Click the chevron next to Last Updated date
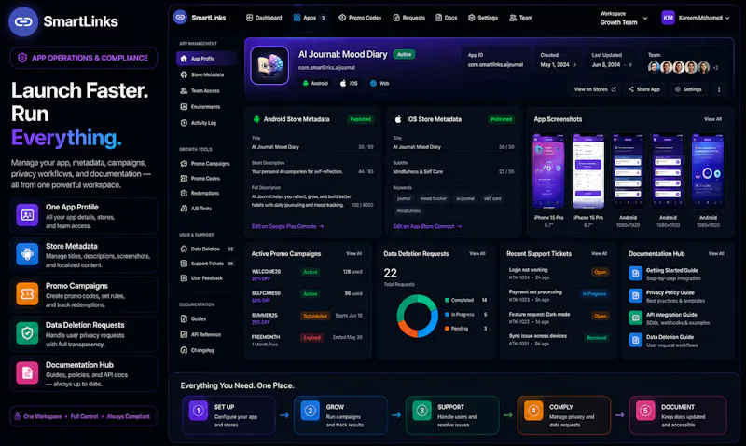The height and width of the screenshot is (446, 746). [630, 64]
